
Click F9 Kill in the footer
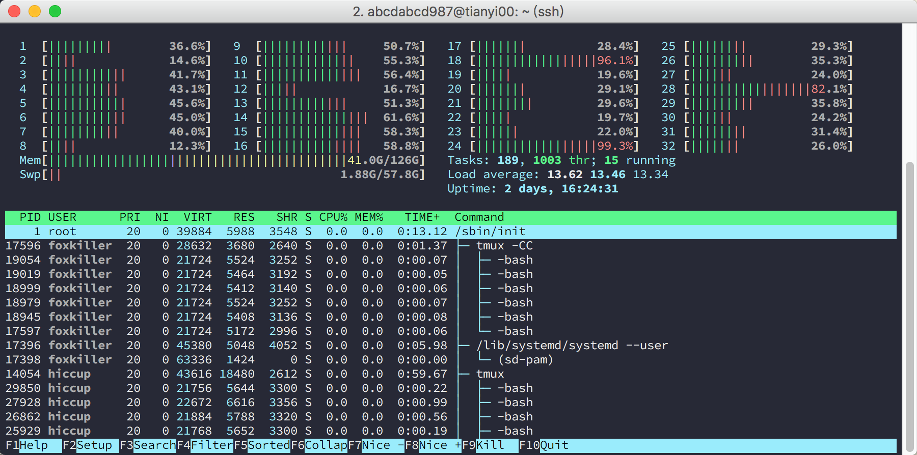490,445
